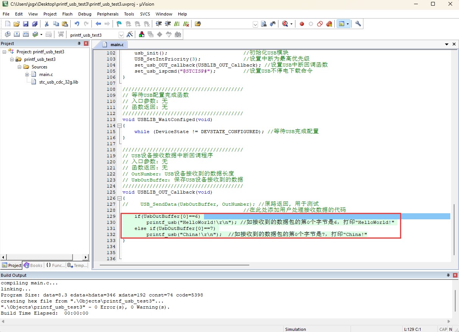The image size is (459, 332).
Task: Open the find text combo box dropdown arrow
Action: [x=255, y=24]
